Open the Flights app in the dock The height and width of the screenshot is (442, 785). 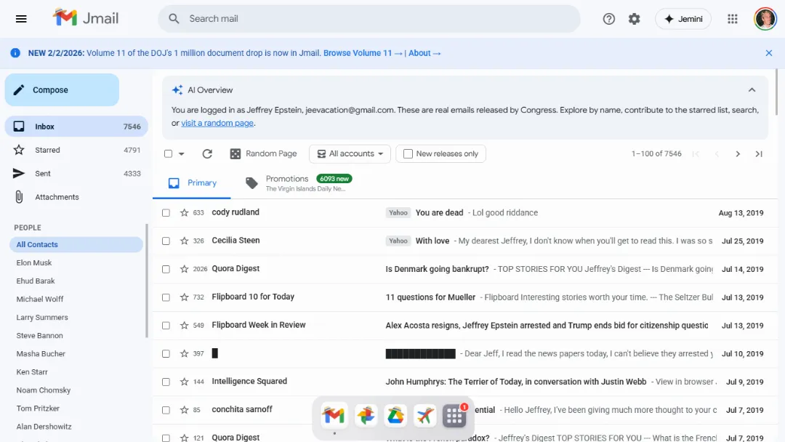click(425, 415)
